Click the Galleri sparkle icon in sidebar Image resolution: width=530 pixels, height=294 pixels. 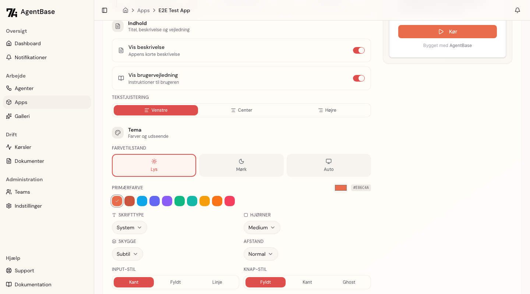[9, 116]
